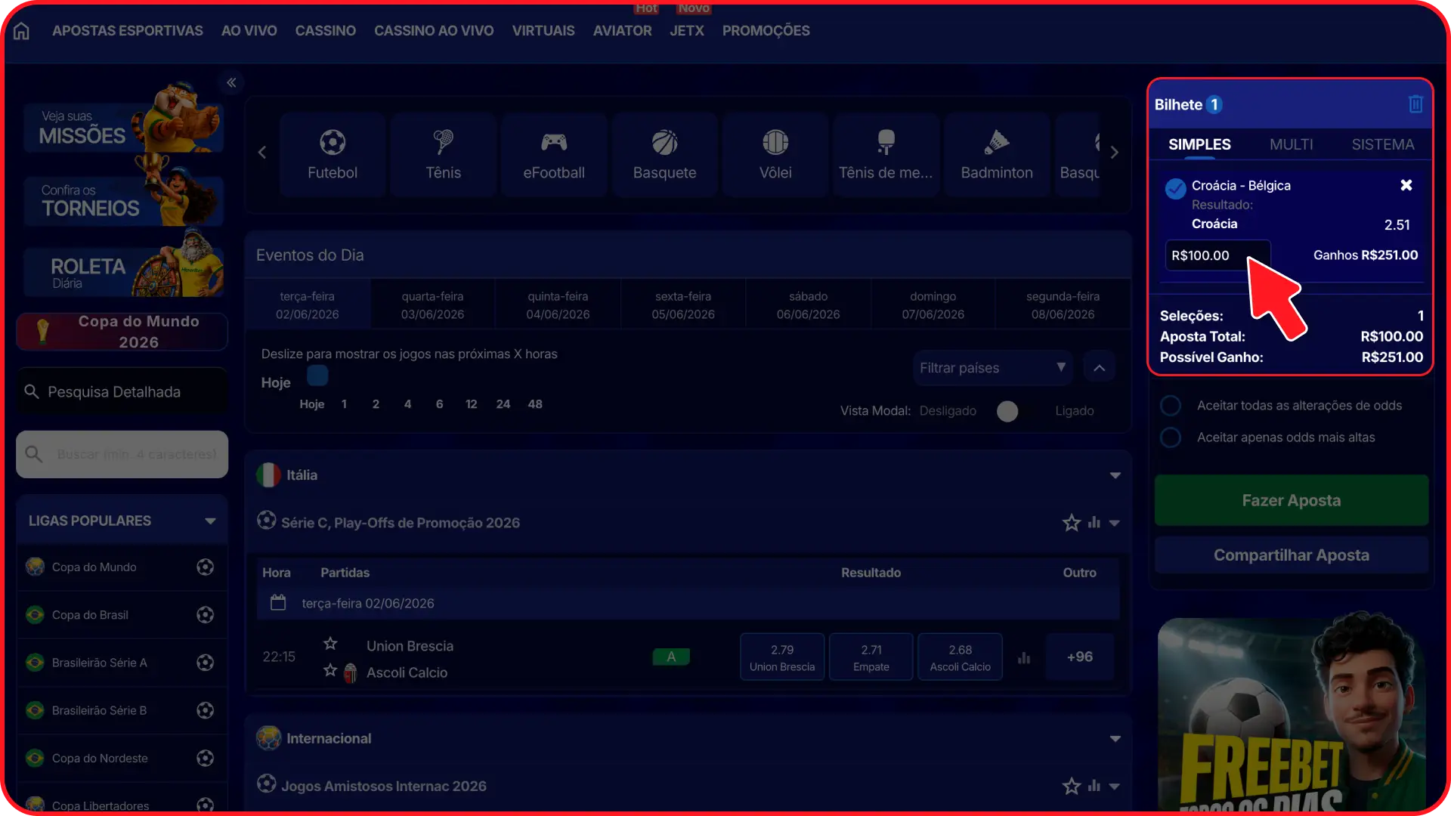Set hours slider to 12
Image resolution: width=1451 pixels, height=816 pixels.
click(x=472, y=404)
